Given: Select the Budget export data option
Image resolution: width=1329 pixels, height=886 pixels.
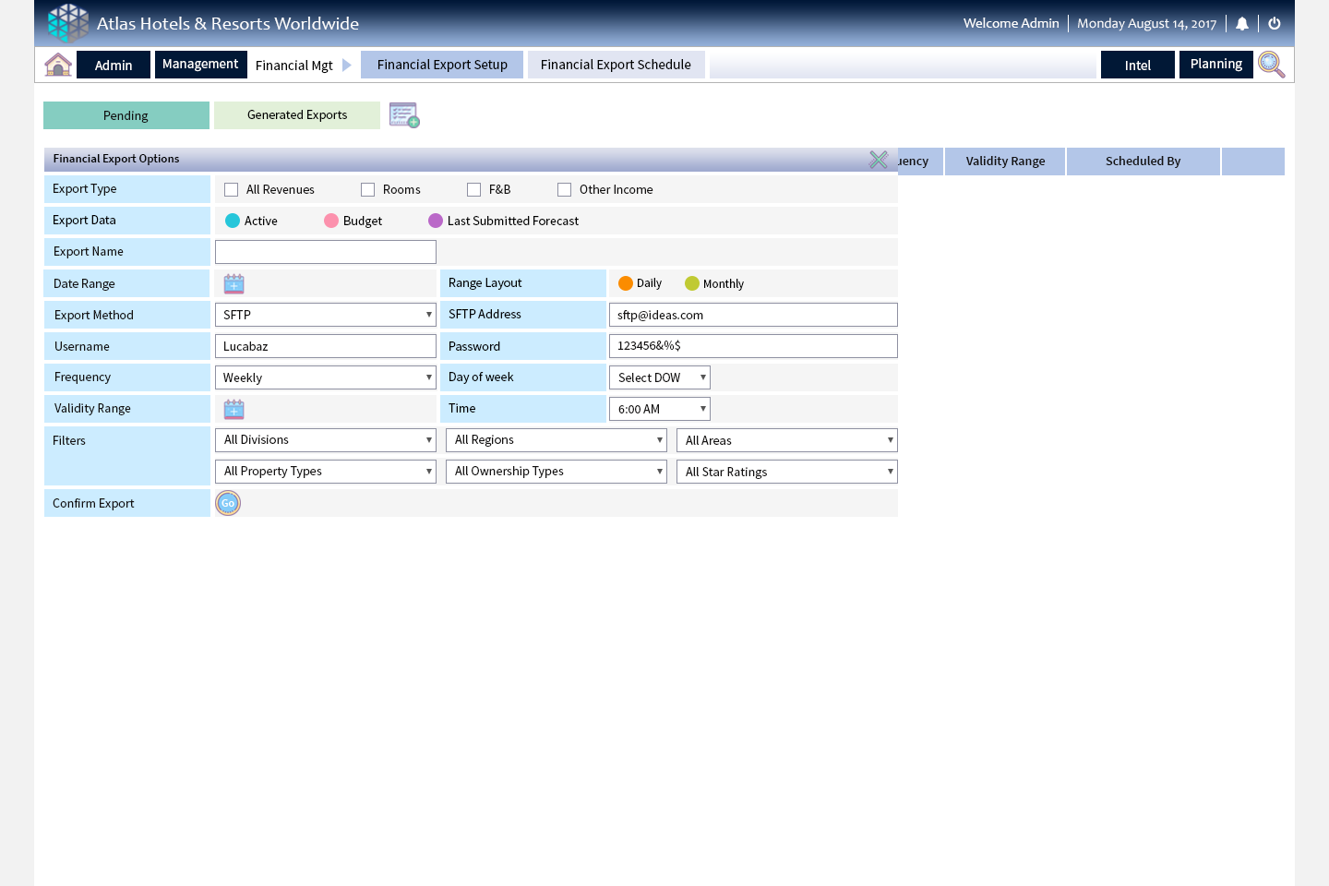Looking at the screenshot, I should click(331, 221).
